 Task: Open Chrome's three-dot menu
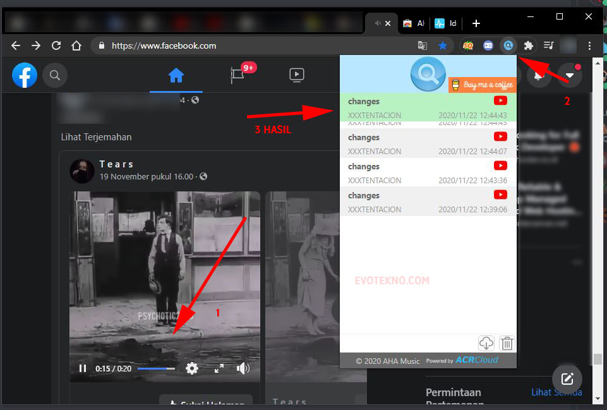[589, 45]
